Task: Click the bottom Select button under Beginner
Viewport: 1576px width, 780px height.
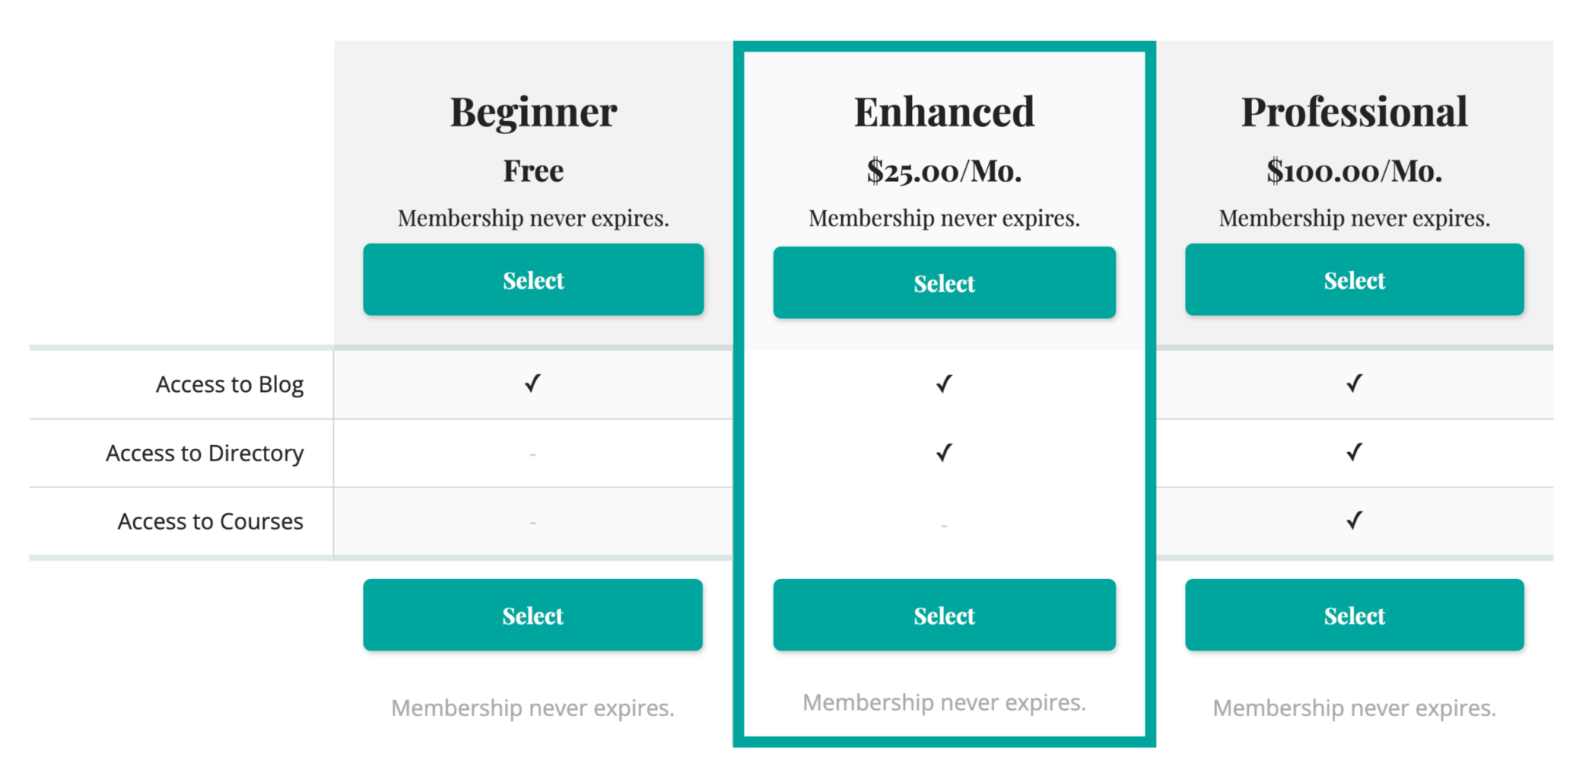Action: click(x=533, y=614)
